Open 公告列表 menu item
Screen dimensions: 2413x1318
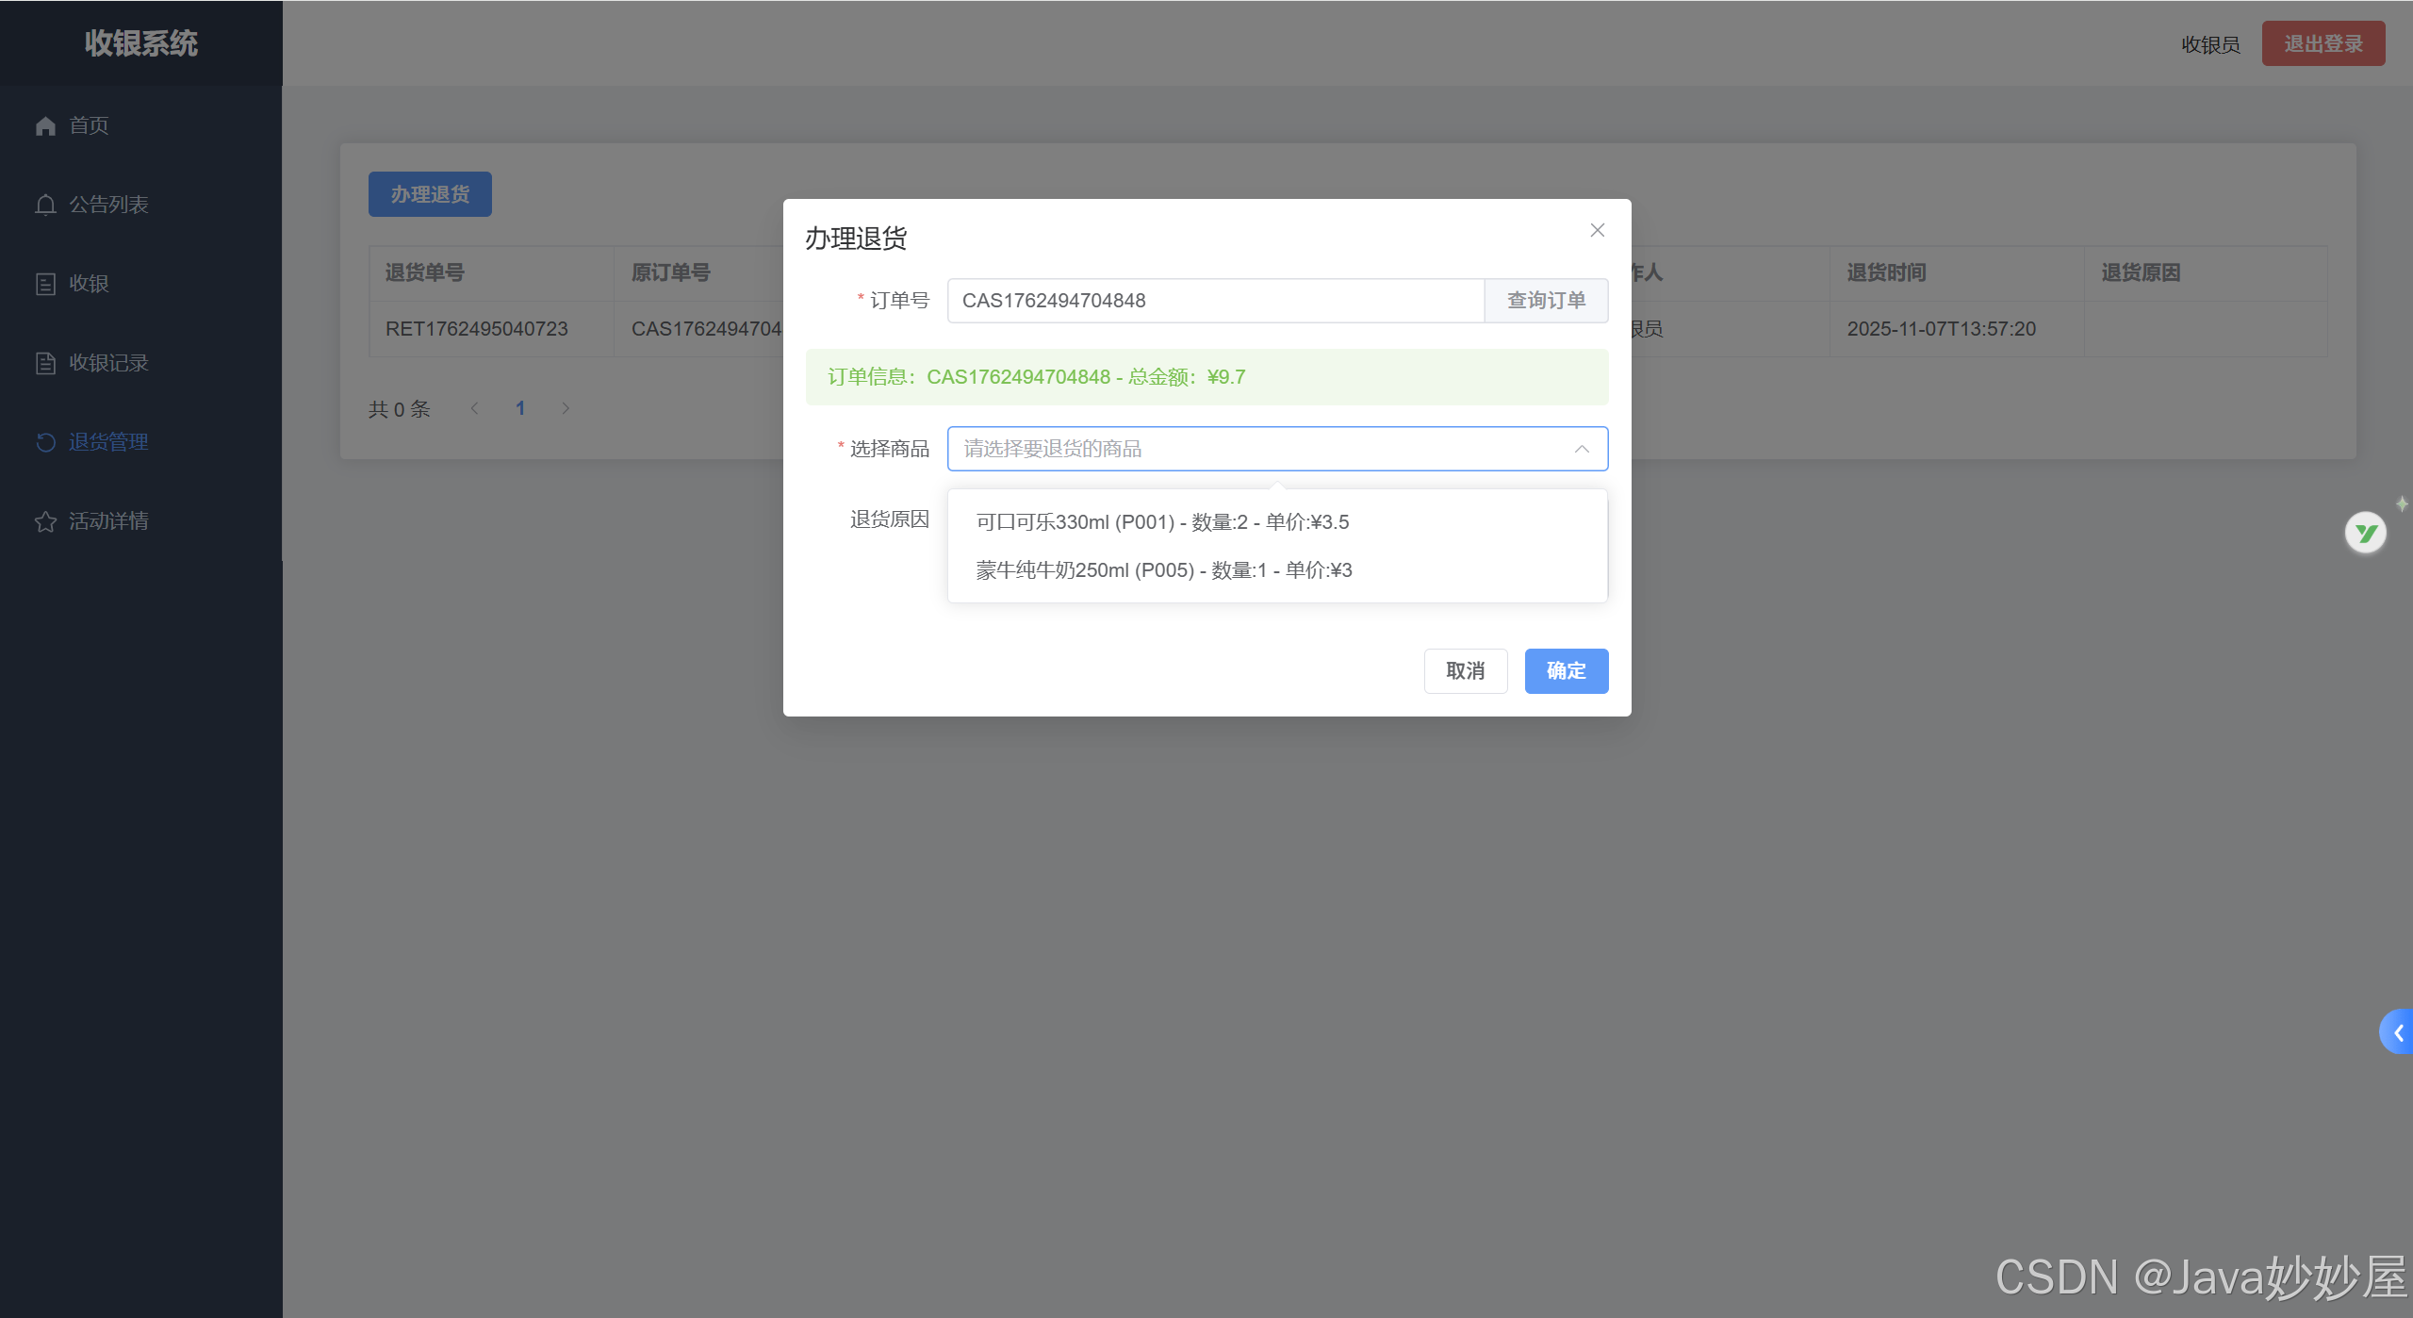click(108, 205)
